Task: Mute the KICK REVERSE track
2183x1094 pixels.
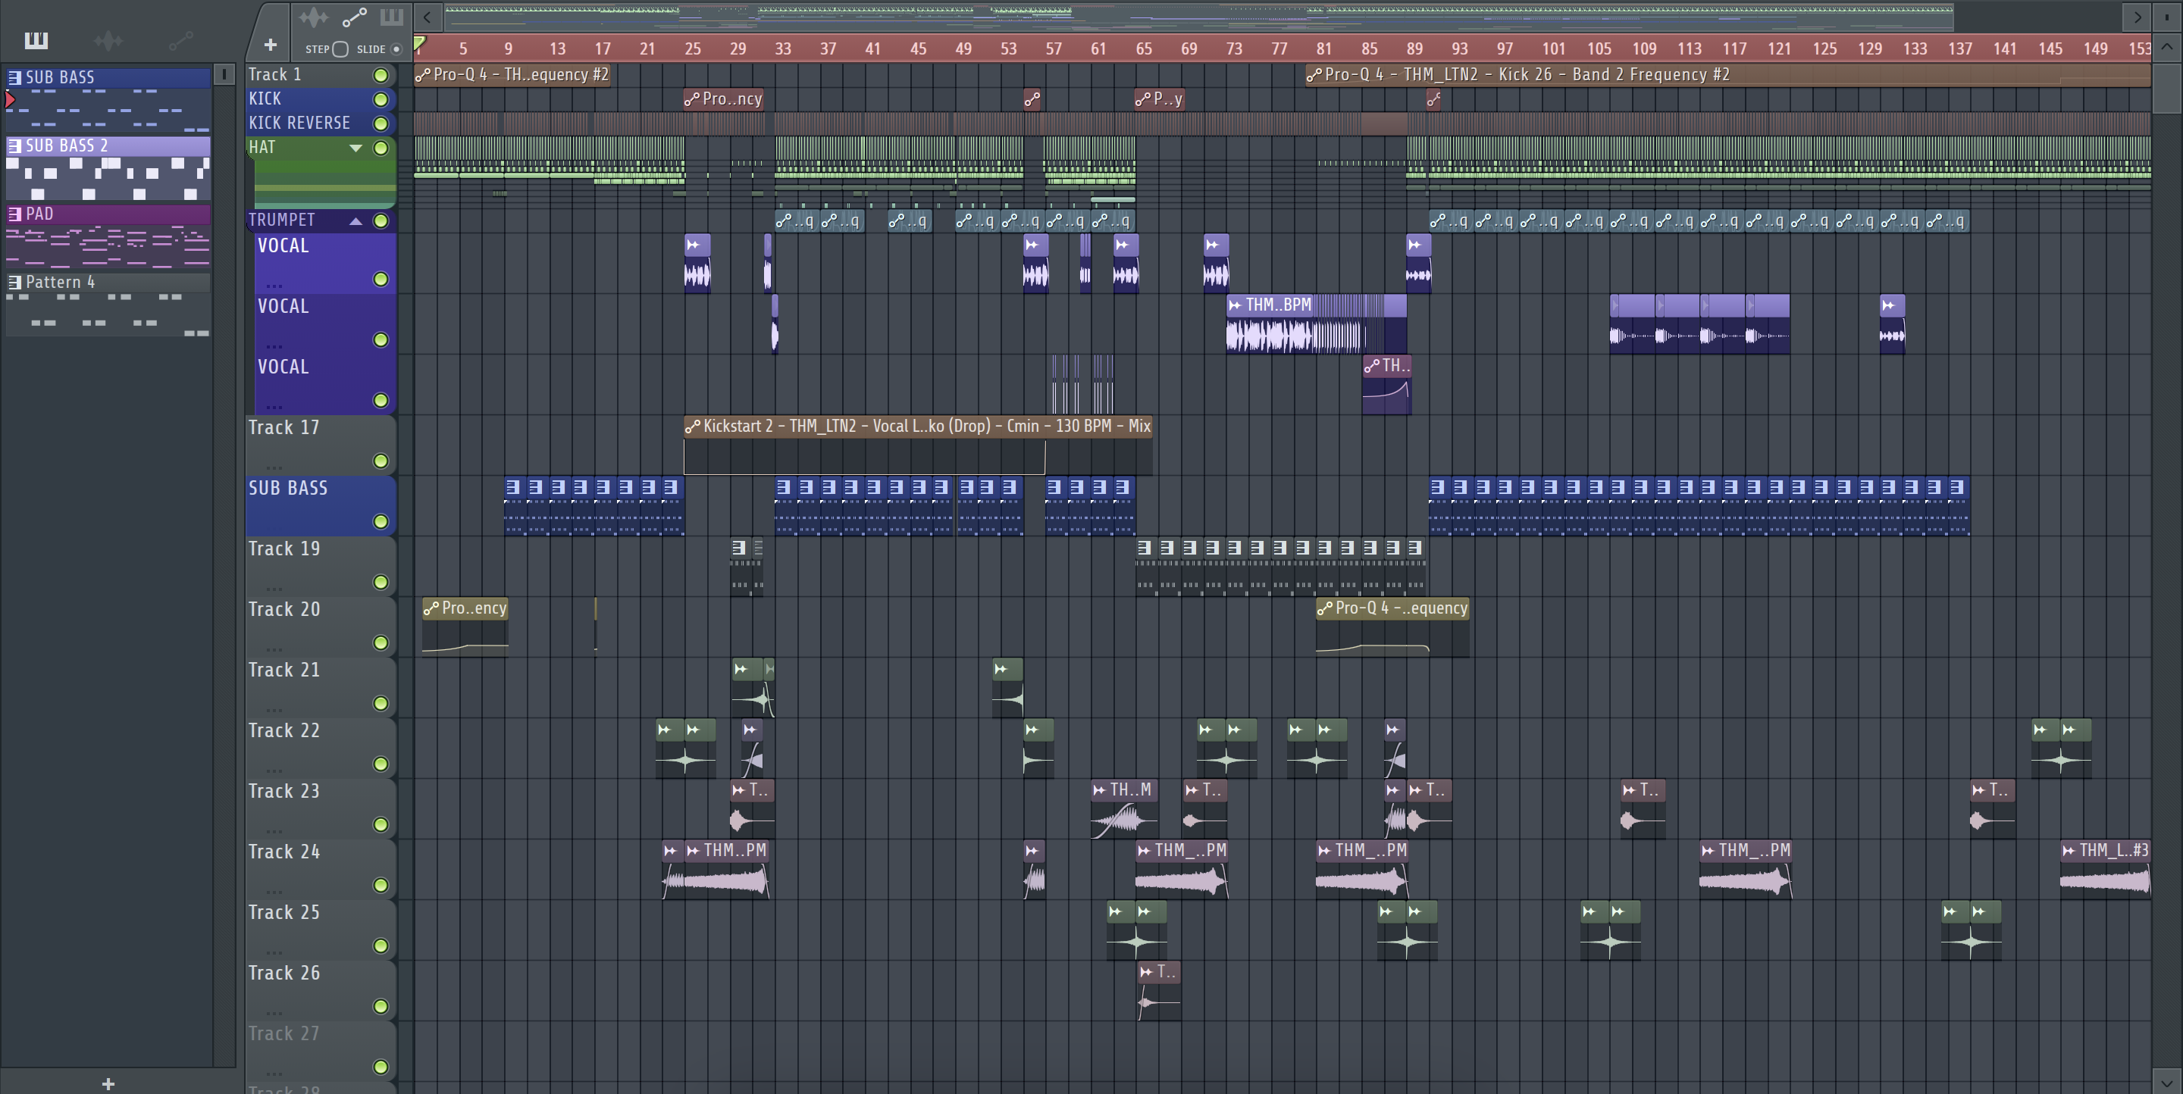Action: 381,123
